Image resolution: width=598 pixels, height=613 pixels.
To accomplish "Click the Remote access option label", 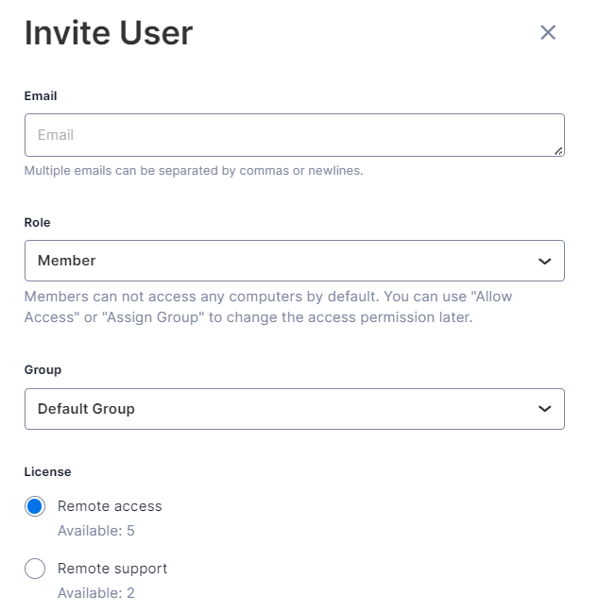I will click(x=110, y=506).
